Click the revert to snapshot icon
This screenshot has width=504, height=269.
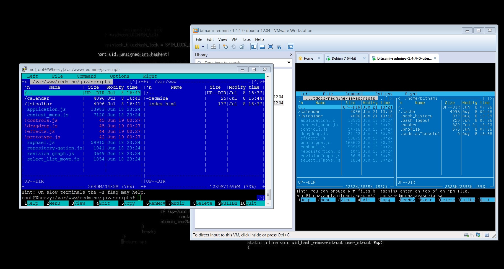click(234, 47)
